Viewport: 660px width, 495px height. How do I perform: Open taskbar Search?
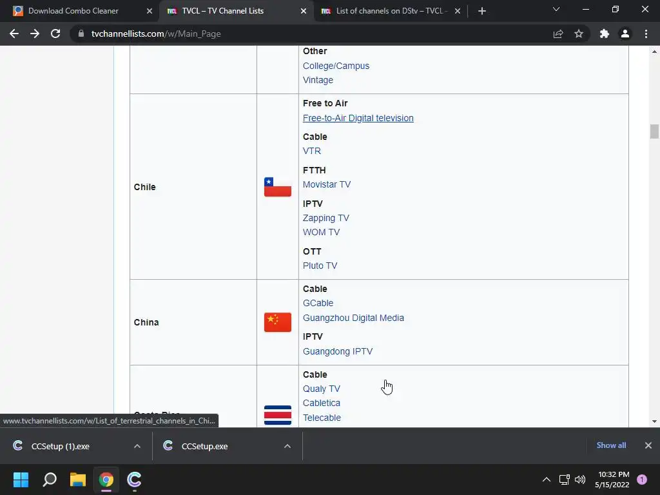click(x=50, y=480)
